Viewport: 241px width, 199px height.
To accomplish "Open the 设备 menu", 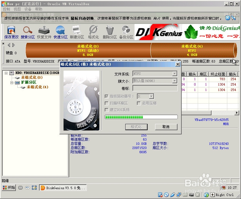I will pyautogui.click(x=28, y=9).
